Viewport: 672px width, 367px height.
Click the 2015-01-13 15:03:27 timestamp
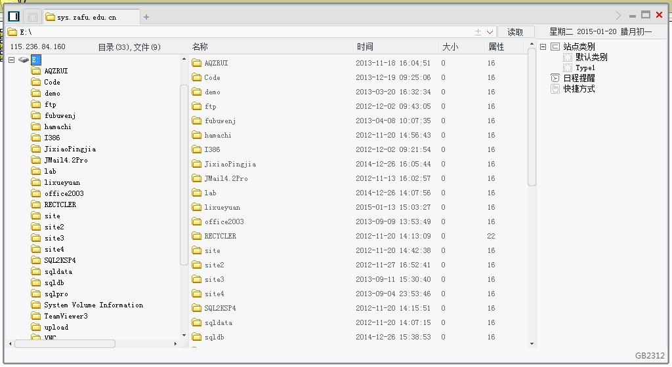click(393, 207)
